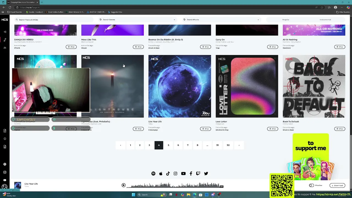Click the document icon in the left sidebar

point(5,131)
